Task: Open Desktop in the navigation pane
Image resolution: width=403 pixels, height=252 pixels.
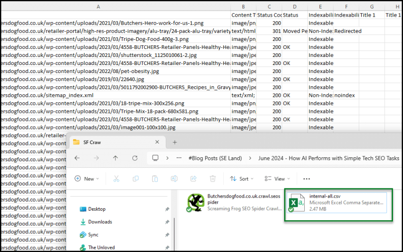Action: click(97, 209)
